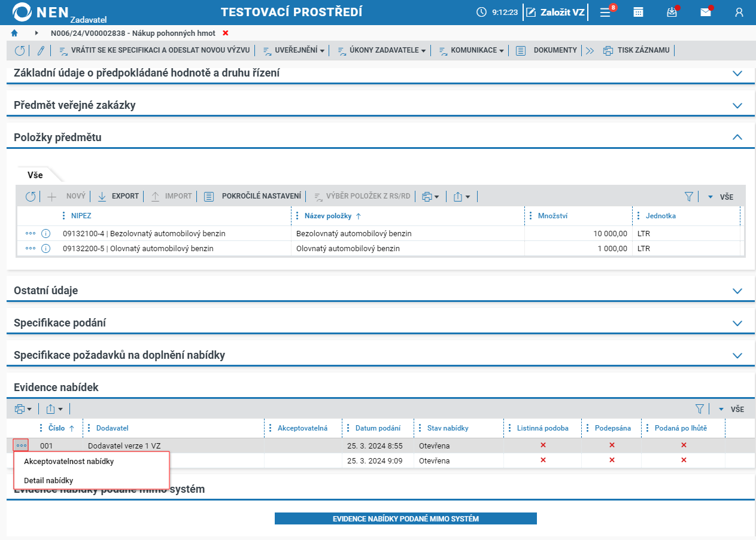The height and width of the screenshot is (540, 756).
Task: Open column menu for Datum podání column
Action: tap(348, 428)
